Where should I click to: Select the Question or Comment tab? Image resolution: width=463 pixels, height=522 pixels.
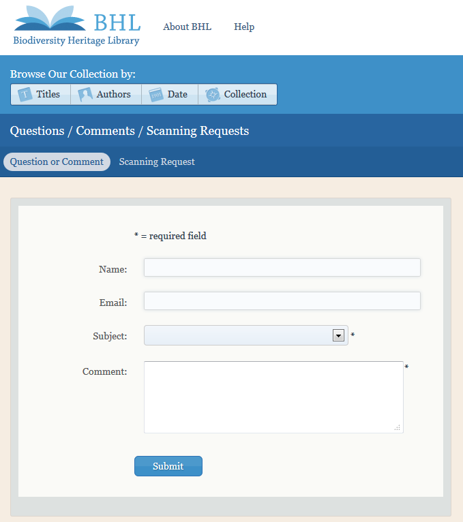57,162
